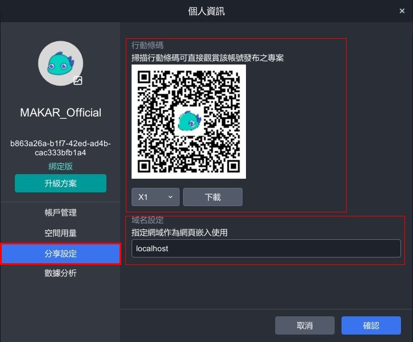Confirm with the 確認 button
413x342 pixels.
pyautogui.click(x=371, y=325)
